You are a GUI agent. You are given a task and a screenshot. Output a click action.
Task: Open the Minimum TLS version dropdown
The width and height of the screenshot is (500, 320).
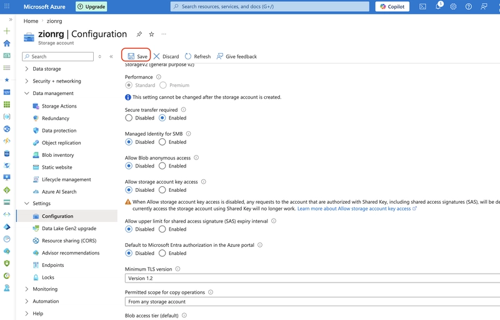click(x=312, y=278)
